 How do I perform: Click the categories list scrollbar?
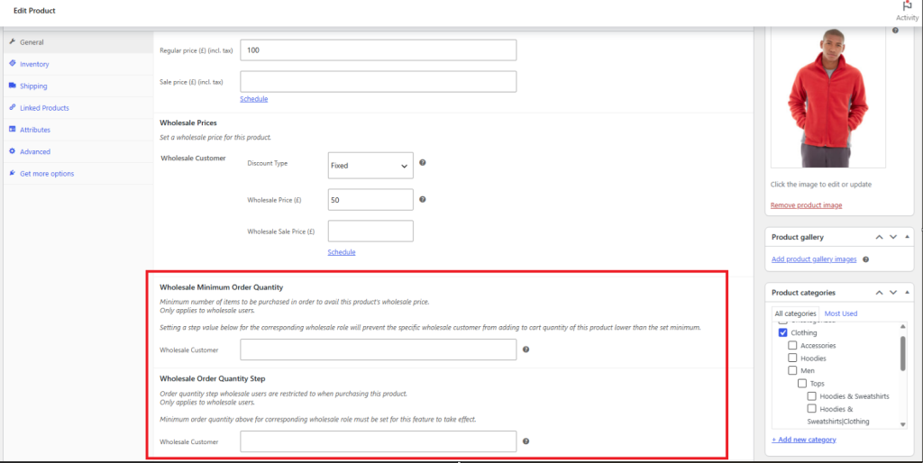[902, 353]
